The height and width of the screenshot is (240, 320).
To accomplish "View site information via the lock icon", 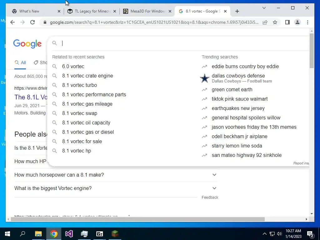I will point(45,22).
